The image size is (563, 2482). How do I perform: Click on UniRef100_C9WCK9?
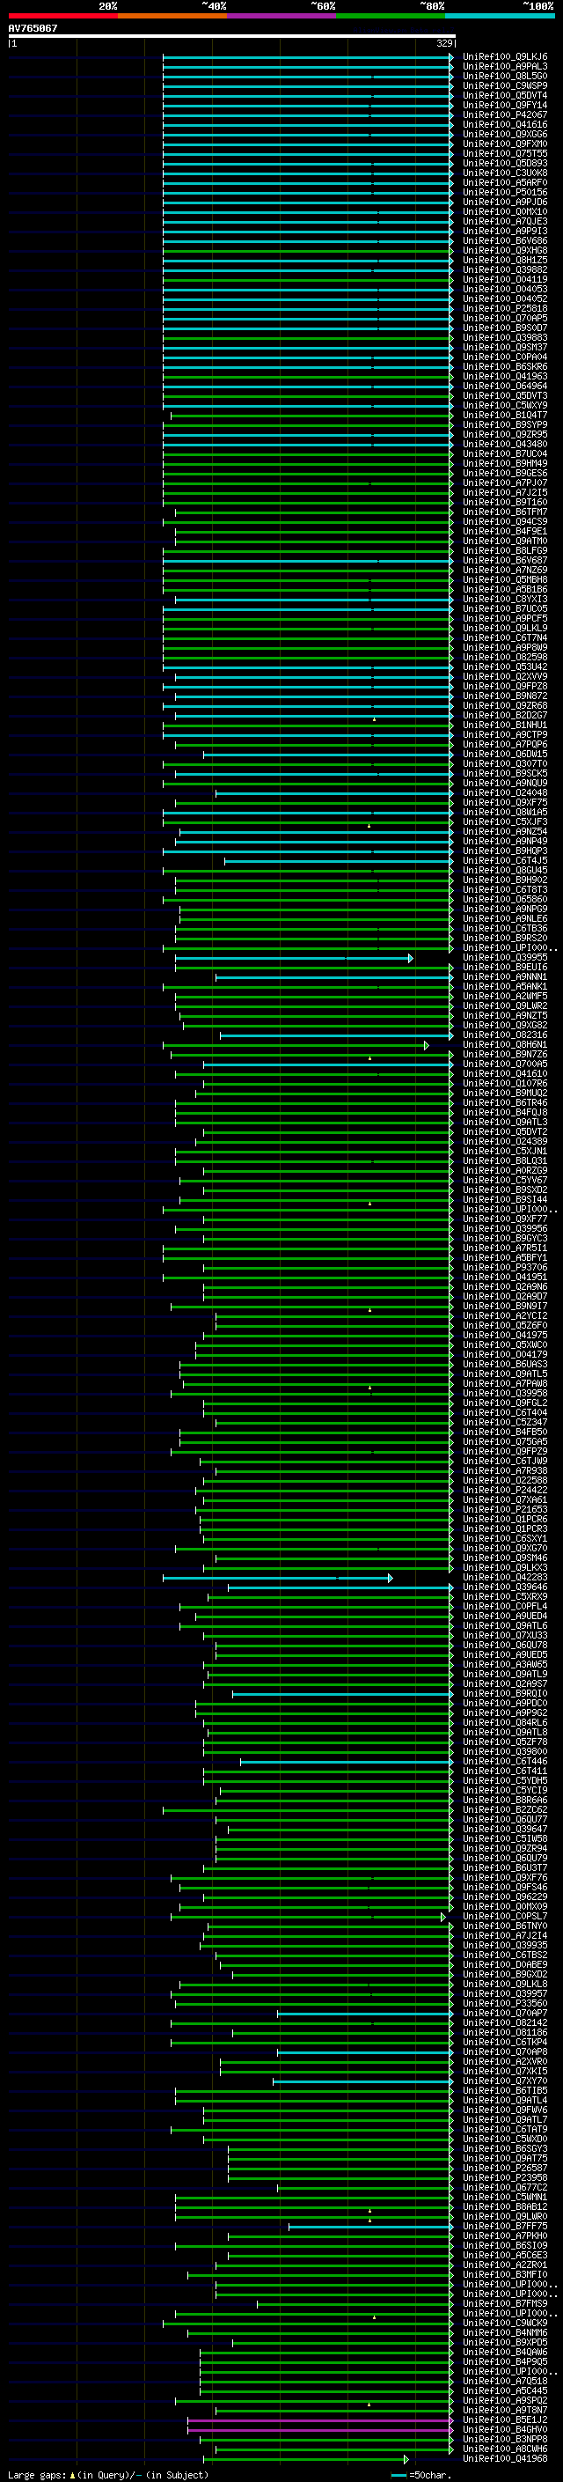[x=504, y=2323]
